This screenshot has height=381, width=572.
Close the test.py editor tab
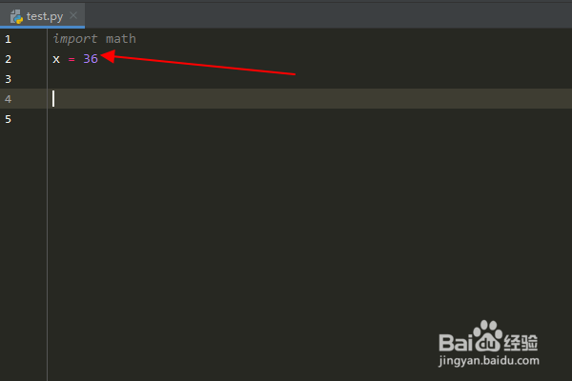(73, 15)
